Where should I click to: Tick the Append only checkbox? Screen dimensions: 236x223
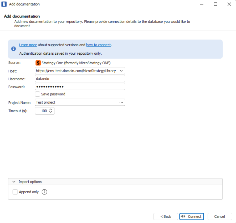(15, 192)
